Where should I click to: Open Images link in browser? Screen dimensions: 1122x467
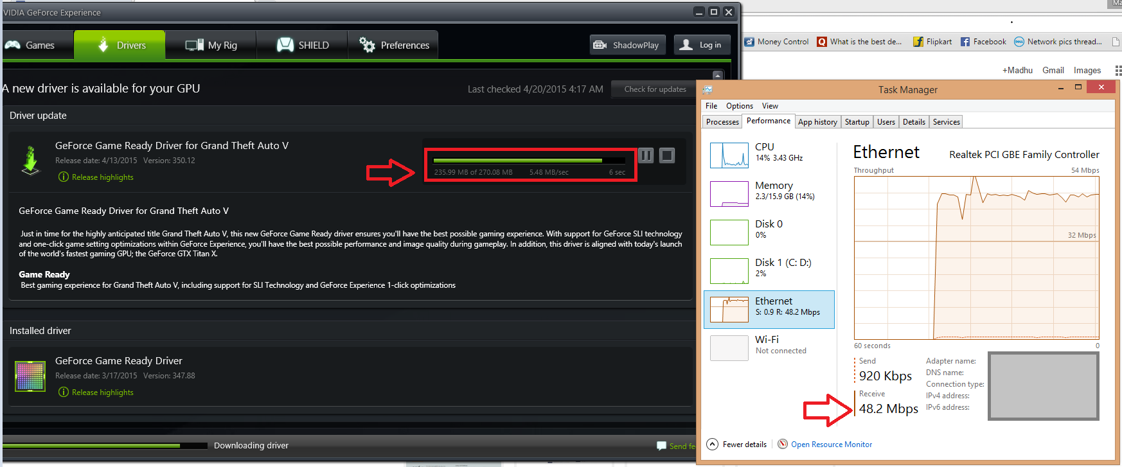click(x=1087, y=71)
